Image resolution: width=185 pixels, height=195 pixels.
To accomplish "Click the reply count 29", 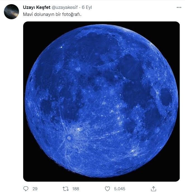I will (x=35, y=189).
